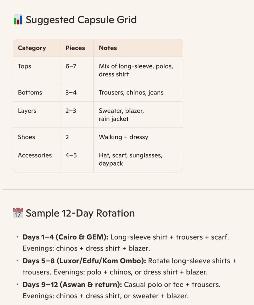Click the Days 9–12 (Aswan & return) label
The height and width of the screenshot is (305, 254).
tap(72, 284)
